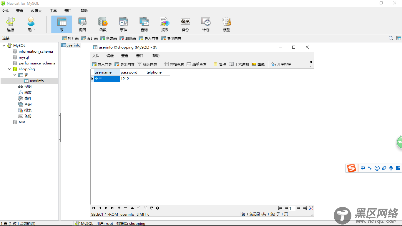Go to previous page arrow icon
This screenshot has width=402, height=226.
[x=286, y=208]
